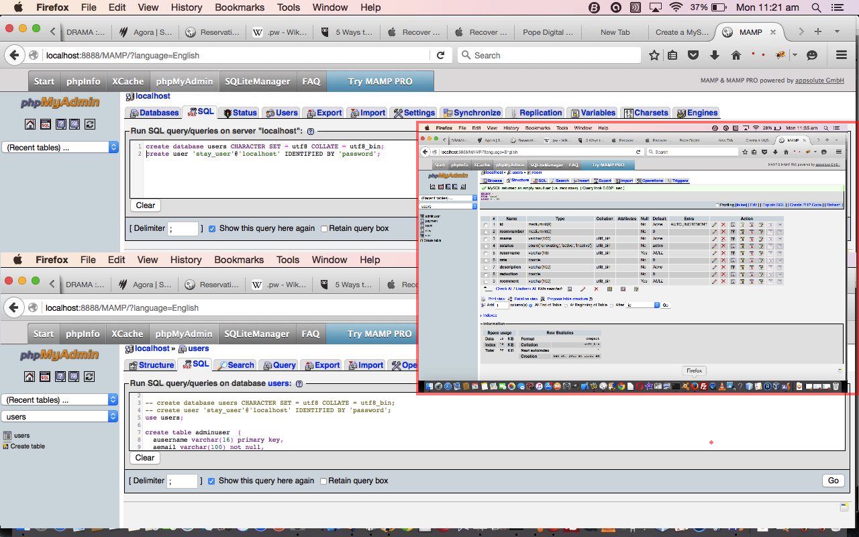Click the Create table link in sidebar
This screenshot has height=537, width=859.
coord(28,446)
